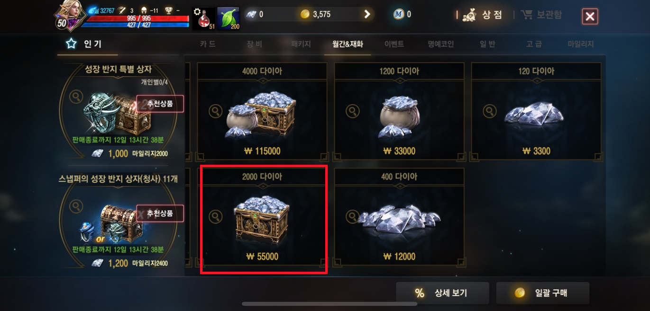Click the bottom horizontal scroll bar
Viewport: 650px width, 311px height.
coord(330,304)
